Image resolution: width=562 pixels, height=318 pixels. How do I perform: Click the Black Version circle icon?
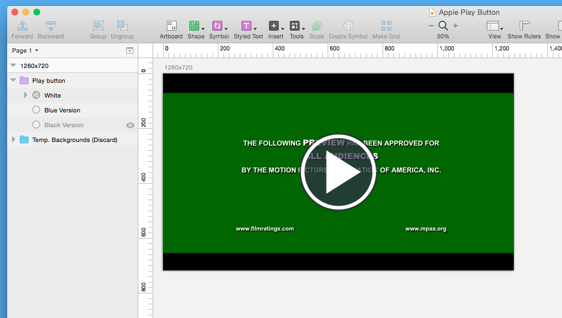tap(36, 124)
